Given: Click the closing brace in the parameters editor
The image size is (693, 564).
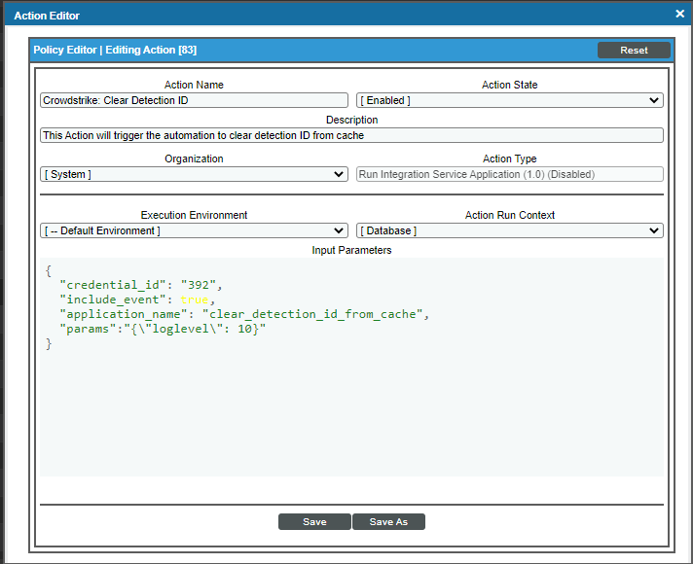Looking at the screenshot, I should click(x=49, y=343).
